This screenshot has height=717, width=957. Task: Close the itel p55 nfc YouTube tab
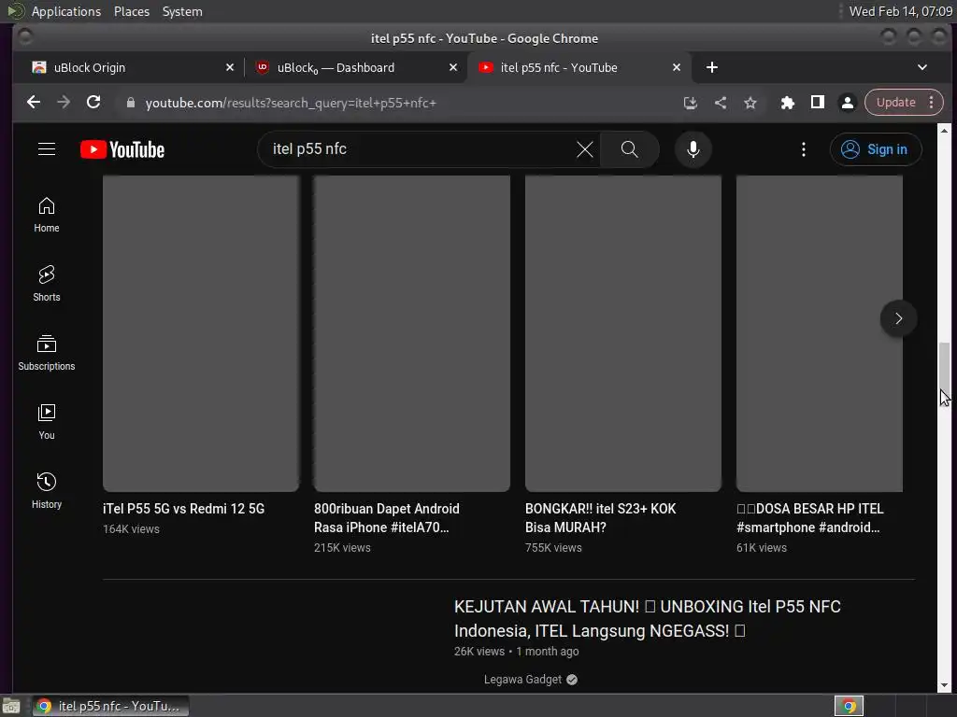click(677, 67)
